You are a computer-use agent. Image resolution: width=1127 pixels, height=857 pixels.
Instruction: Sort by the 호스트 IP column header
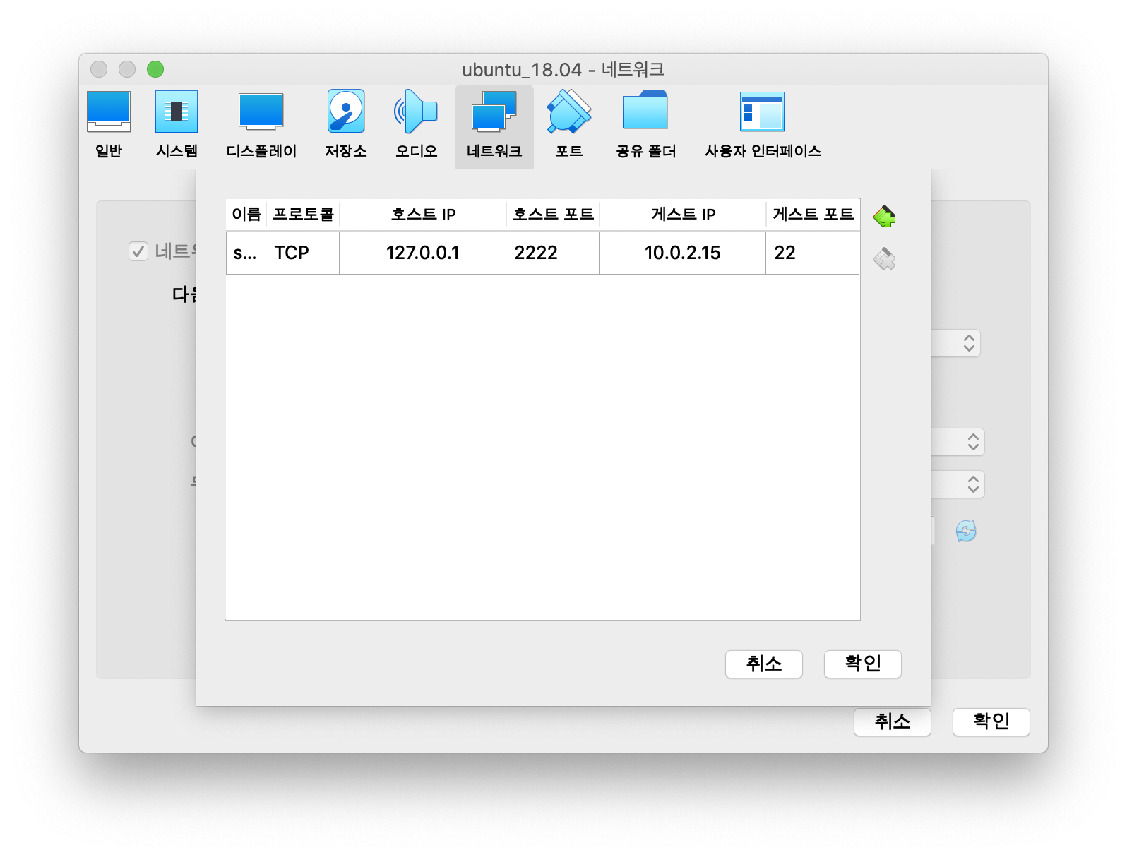(423, 214)
